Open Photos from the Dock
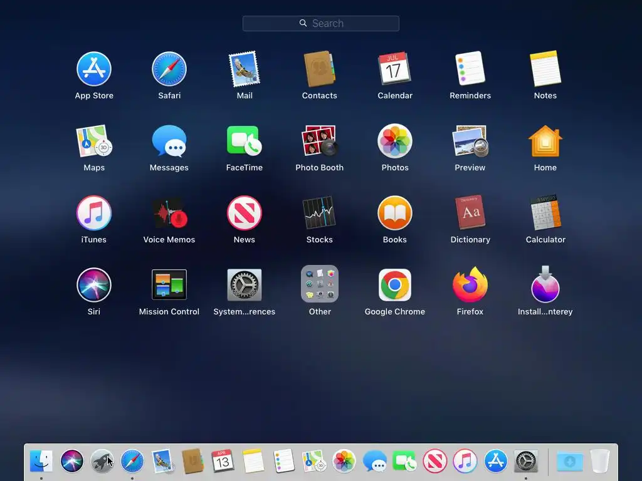Viewport: 642px width, 481px height. (344, 461)
